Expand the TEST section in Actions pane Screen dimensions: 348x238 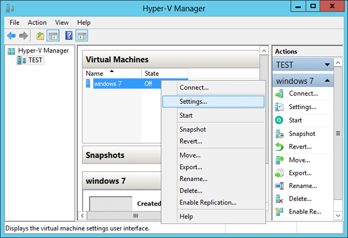pos(328,65)
